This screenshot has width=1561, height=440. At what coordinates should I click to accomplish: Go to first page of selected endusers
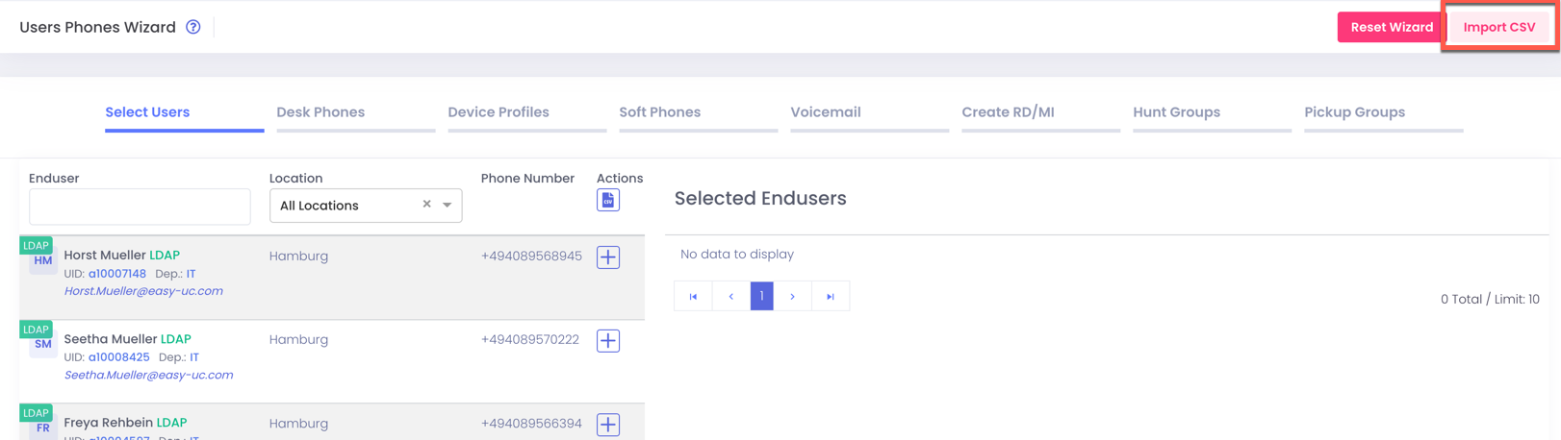(x=693, y=296)
